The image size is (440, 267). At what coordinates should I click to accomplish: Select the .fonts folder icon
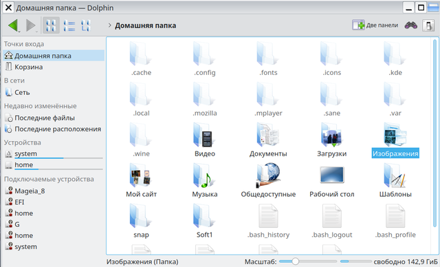click(x=268, y=54)
